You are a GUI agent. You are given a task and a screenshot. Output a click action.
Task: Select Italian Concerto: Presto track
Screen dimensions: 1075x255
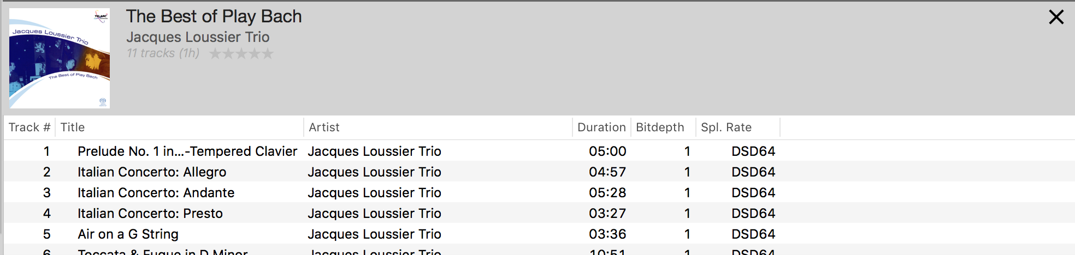tap(539, 213)
